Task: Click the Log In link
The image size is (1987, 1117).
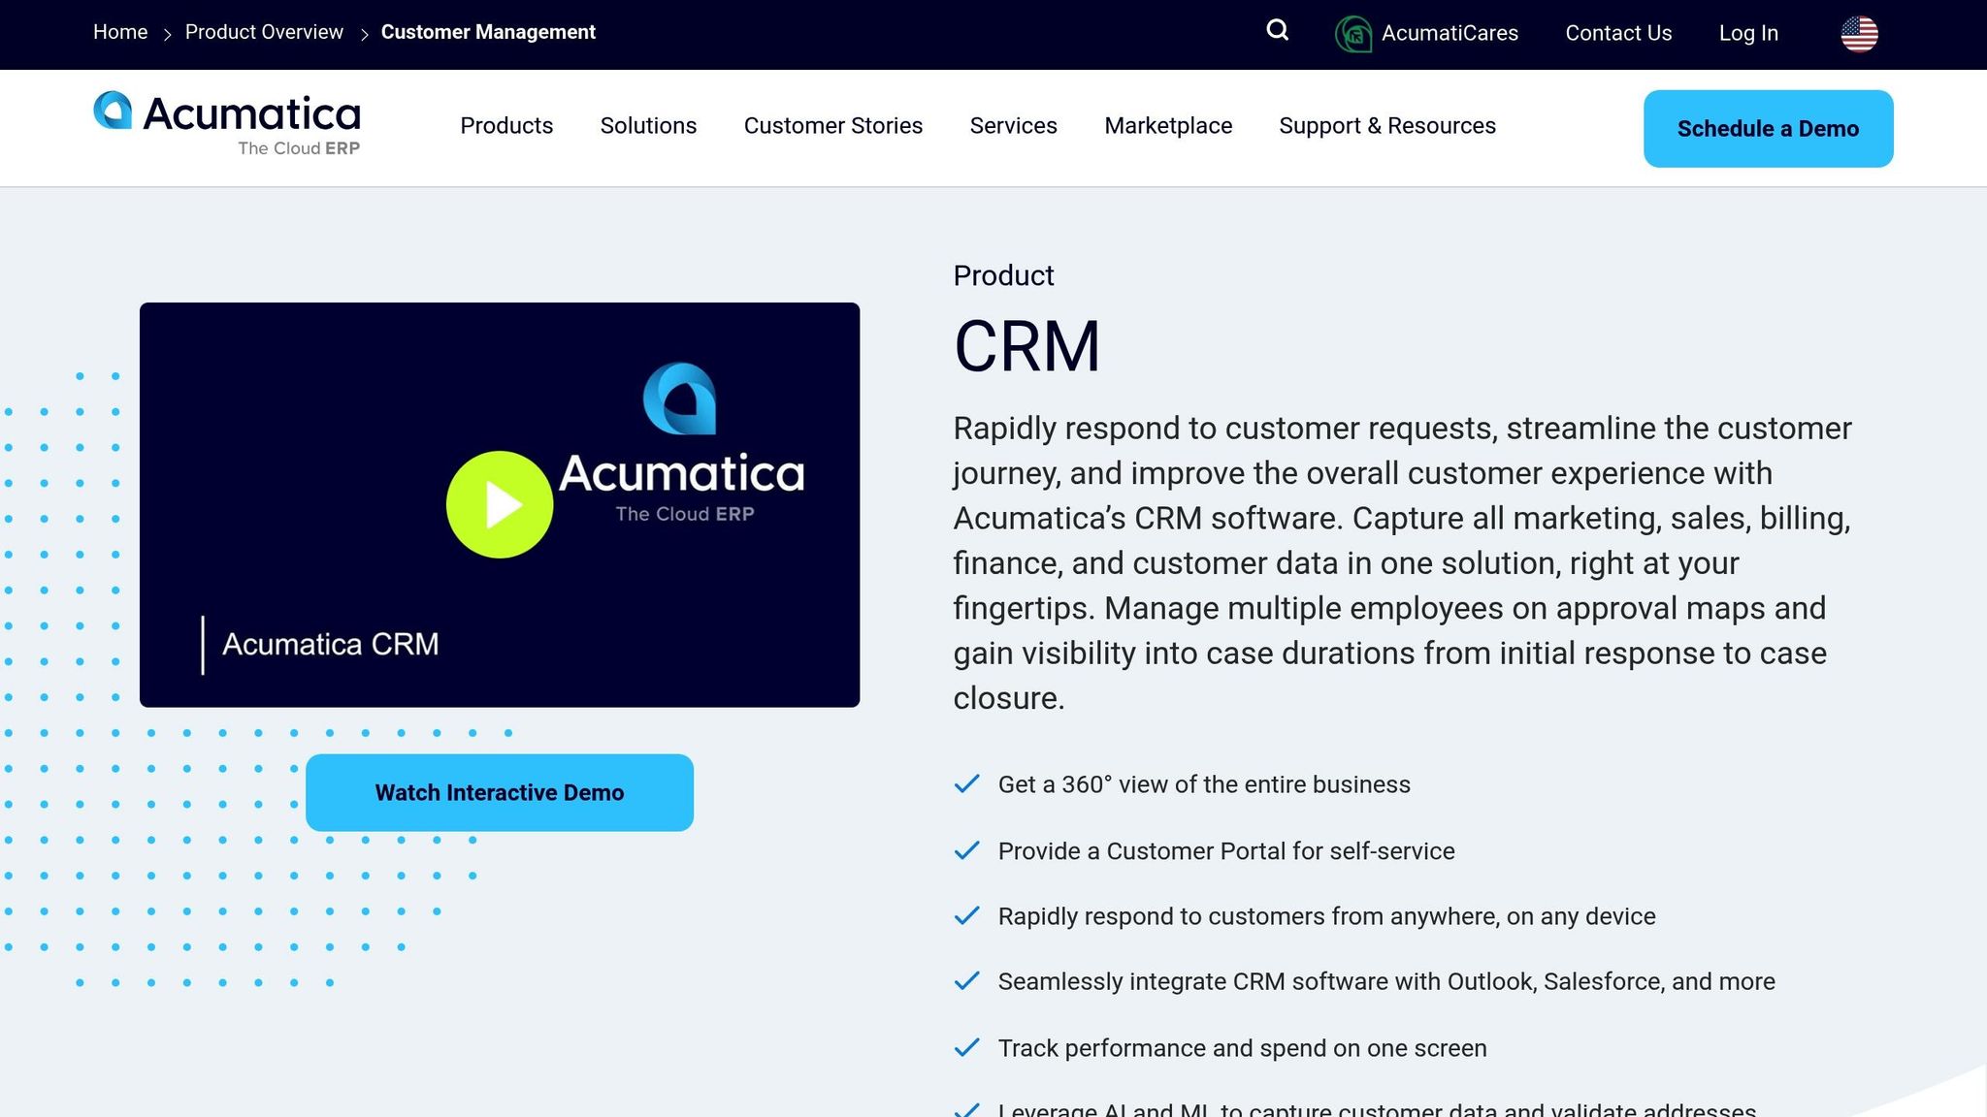Action: (1748, 33)
